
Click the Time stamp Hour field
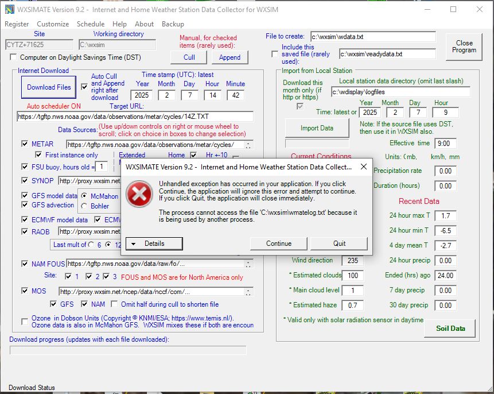coord(213,95)
